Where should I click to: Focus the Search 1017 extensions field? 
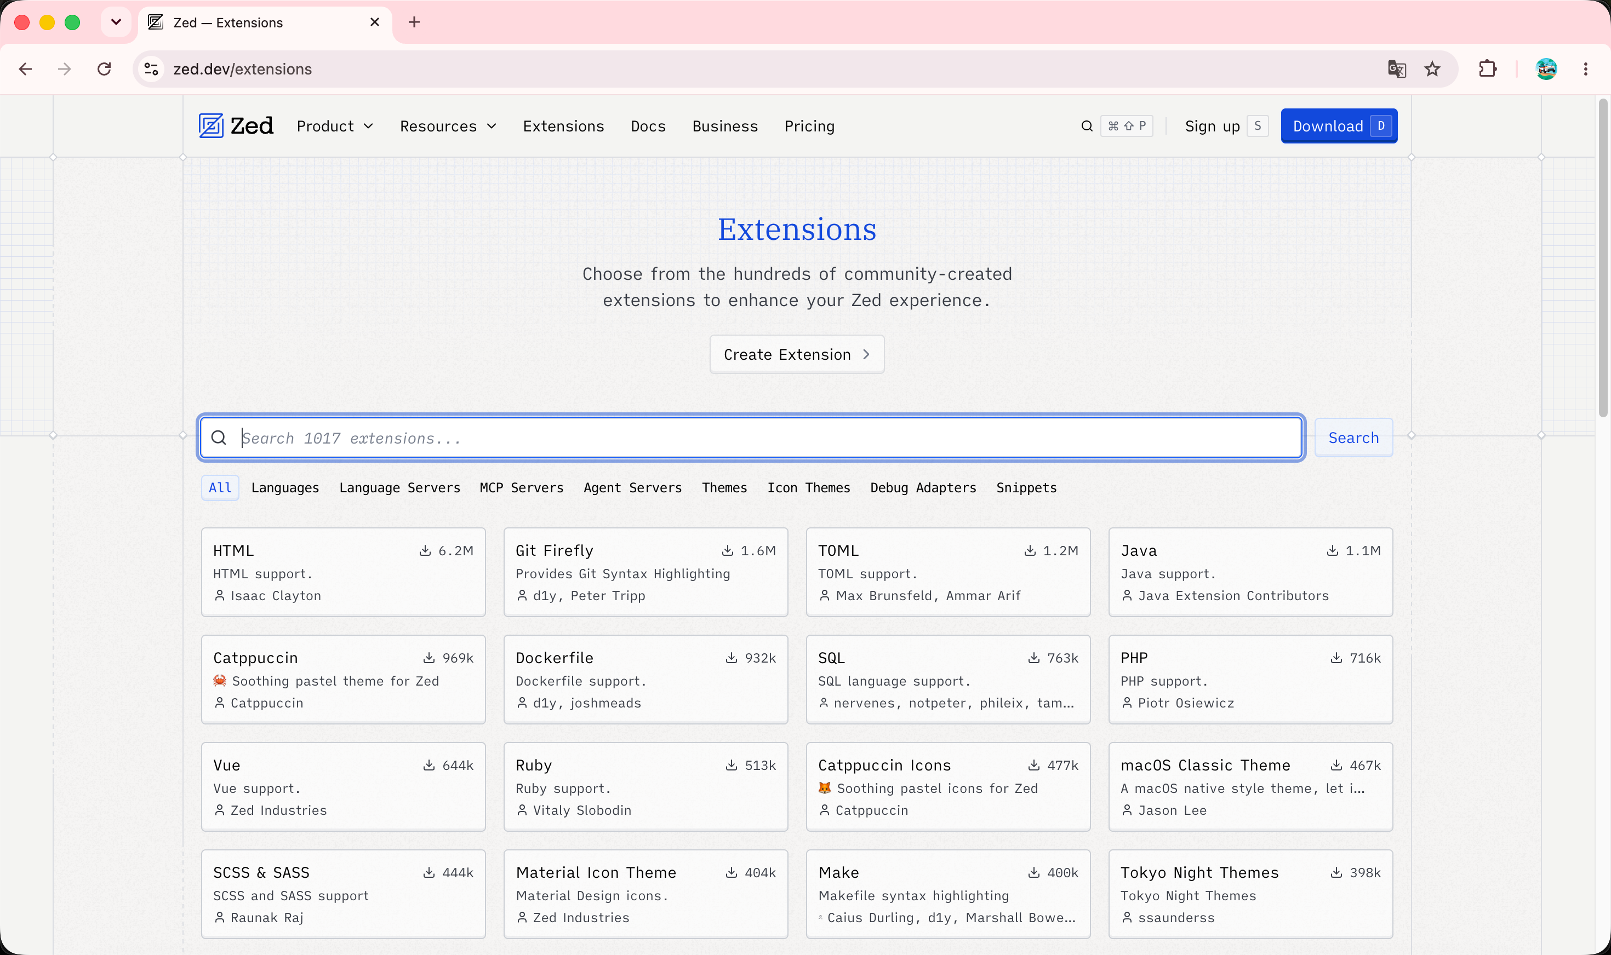[x=751, y=438]
